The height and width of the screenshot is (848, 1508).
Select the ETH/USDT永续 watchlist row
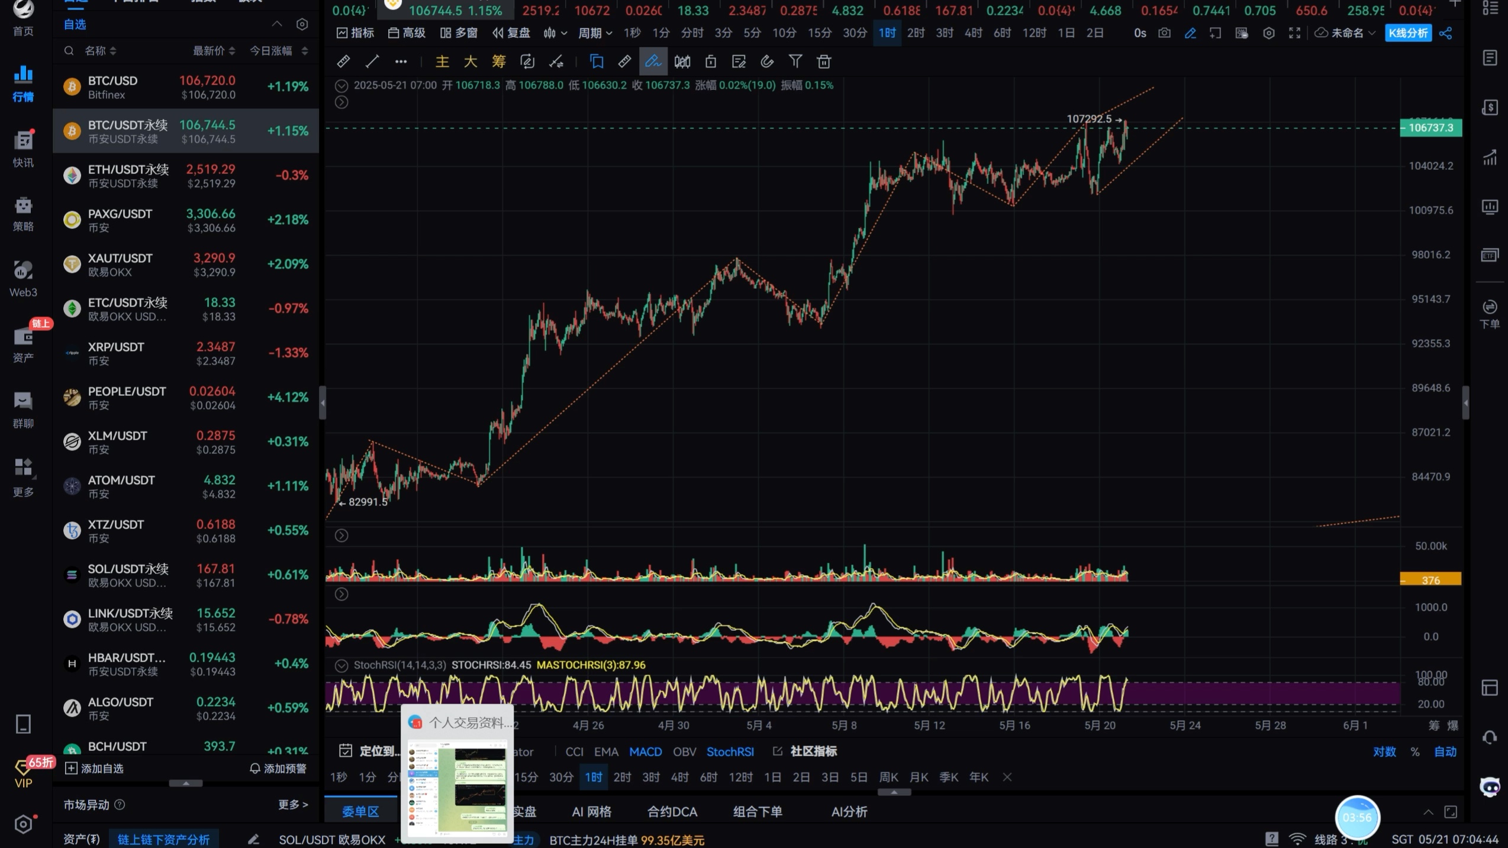(x=186, y=175)
